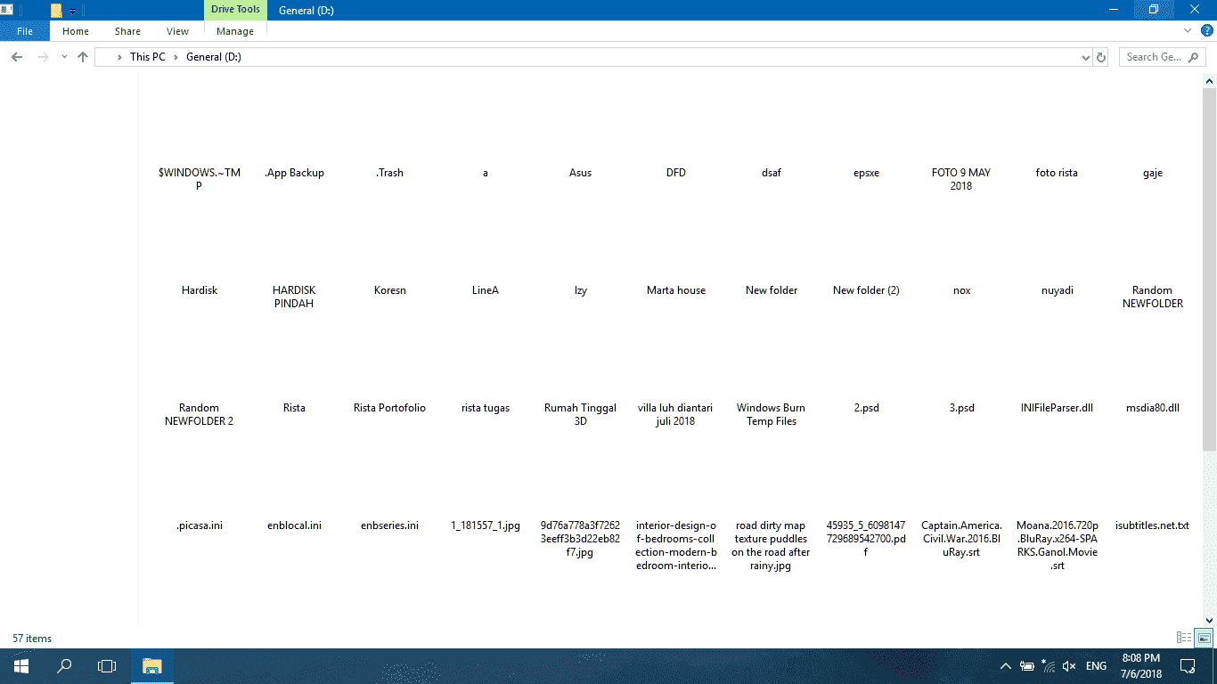Expand the ribbon with chevron

(x=1188, y=30)
